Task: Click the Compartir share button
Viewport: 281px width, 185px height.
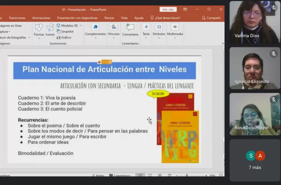Action: coord(211,18)
